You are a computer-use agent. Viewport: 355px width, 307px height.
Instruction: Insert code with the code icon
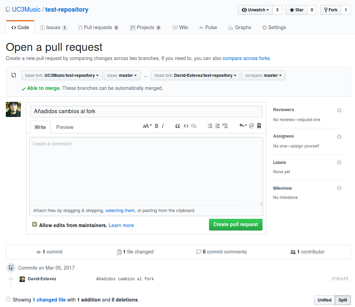[186, 126]
